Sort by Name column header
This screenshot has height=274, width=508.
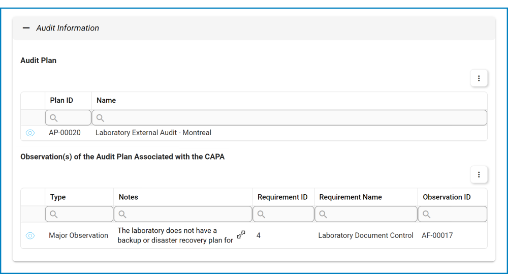pyautogui.click(x=106, y=101)
